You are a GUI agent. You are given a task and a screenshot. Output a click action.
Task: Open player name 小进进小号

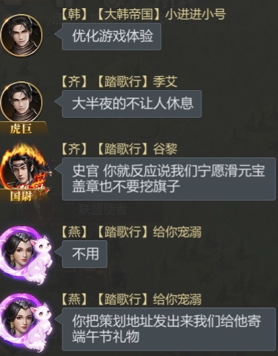coord(196,14)
